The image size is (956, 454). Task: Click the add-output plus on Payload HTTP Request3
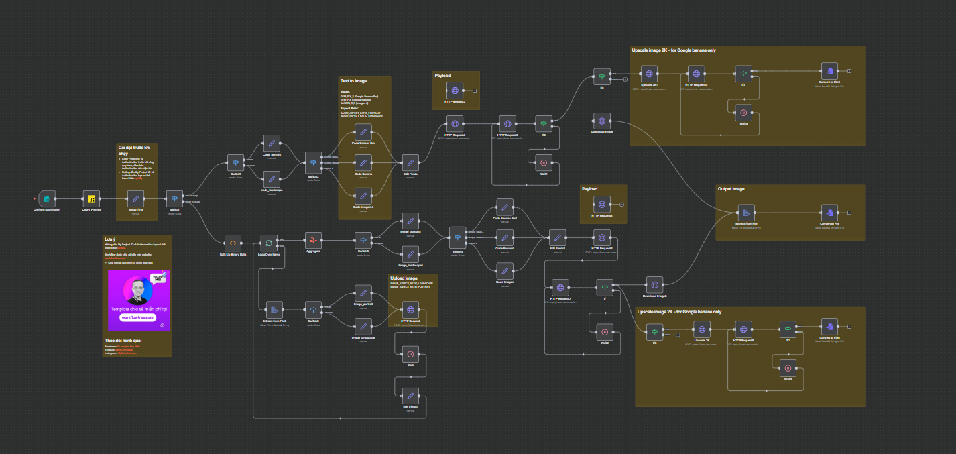(622, 205)
